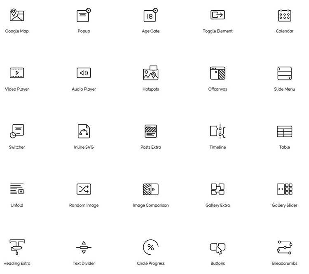Image resolution: width=309 pixels, height=274 pixels.
Task: Click the "Gallery Extra" label
Action: coord(218,205)
